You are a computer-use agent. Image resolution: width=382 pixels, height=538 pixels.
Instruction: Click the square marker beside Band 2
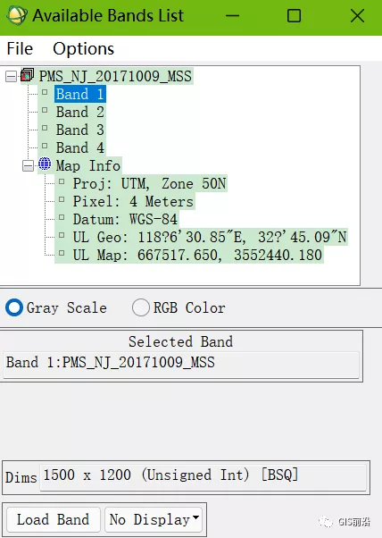pyautogui.click(x=45, y=110)
